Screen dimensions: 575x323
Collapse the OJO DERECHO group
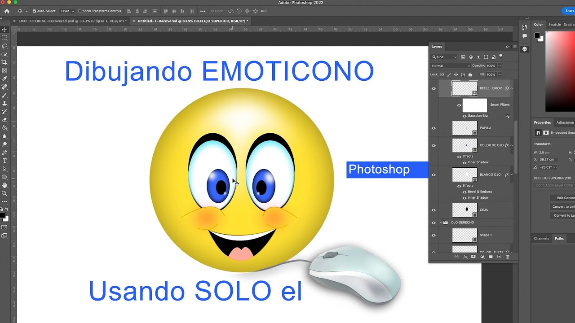click(440, 223)
